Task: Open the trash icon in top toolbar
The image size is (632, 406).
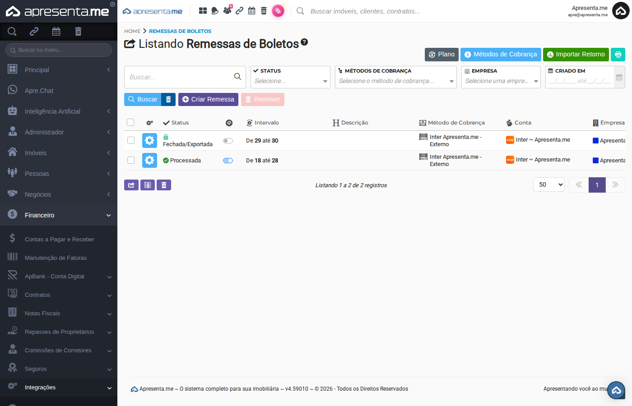Action: coord(264,11)
